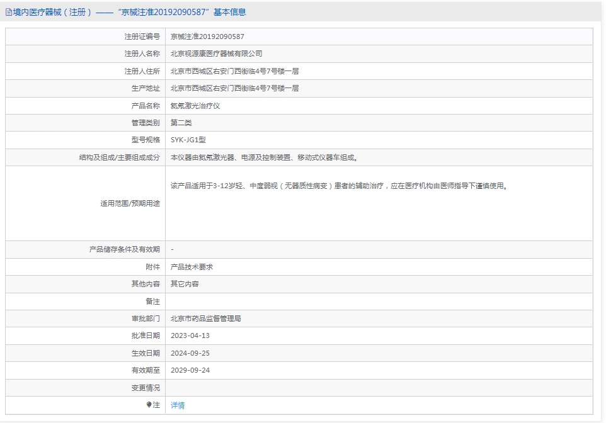This screenshot has height=423, width=606.
Task: Click the 结构及组成 composition text
Action: click(x=265, y=157)
